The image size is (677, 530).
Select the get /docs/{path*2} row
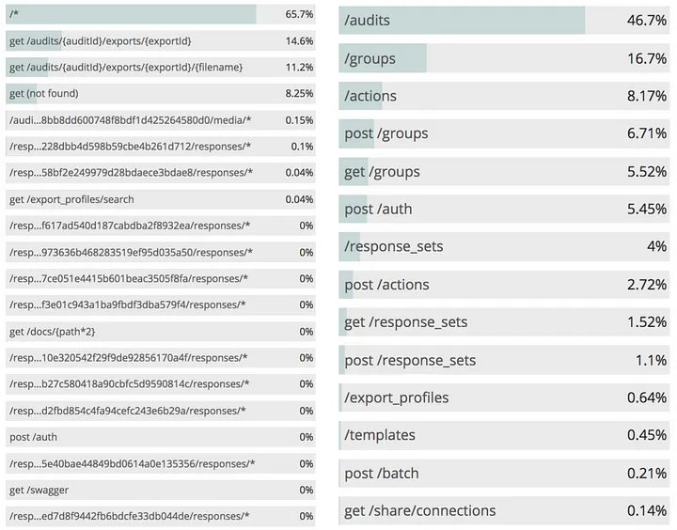click(161, 332)
